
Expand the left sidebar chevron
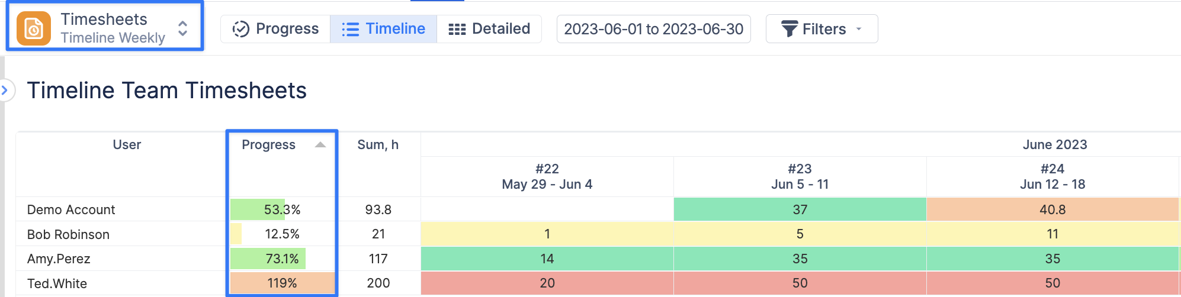pyautogui.click(x=5, y=90)
